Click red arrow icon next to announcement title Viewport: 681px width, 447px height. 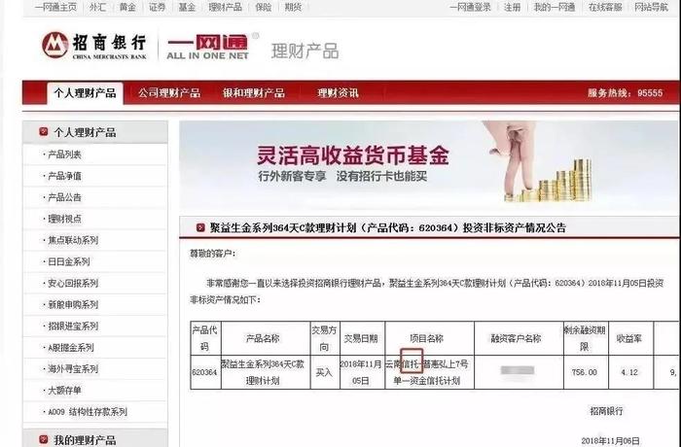200,227
